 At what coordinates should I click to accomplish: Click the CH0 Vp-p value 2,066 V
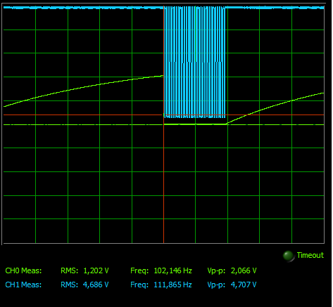pyautogui.click(x=244, y=270)
